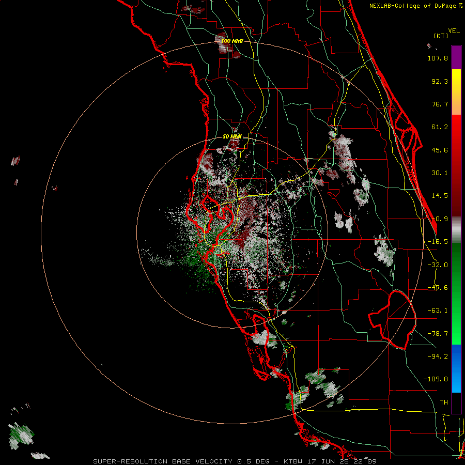The image size is (465, 465).
Task: Click the Super-Resolution Base Velocity caption
Action: (x=235, y=461)
